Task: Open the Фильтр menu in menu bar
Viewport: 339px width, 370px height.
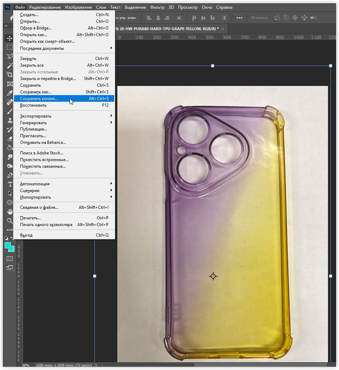Action: [157, 7]
